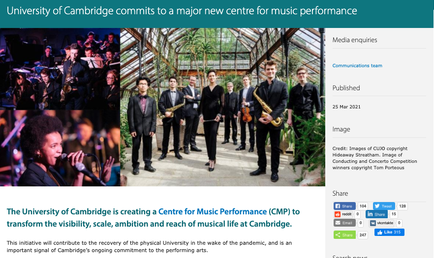Image resolution: width=434 pixels, height=258 pixels.
Task: Click the Published date 25 Mar 2021
Action: tap(346, 107)
